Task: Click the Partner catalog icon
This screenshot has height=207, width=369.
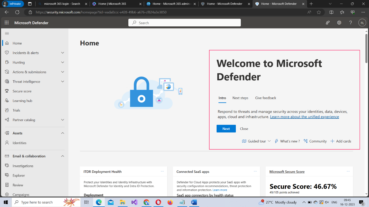Action: (7, 120)
